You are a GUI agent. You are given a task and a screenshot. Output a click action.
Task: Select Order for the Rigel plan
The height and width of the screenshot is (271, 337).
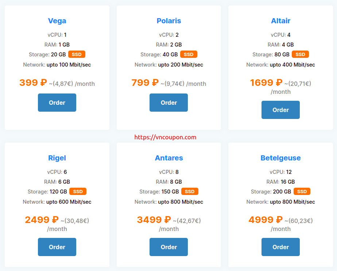tap(57, 247)
